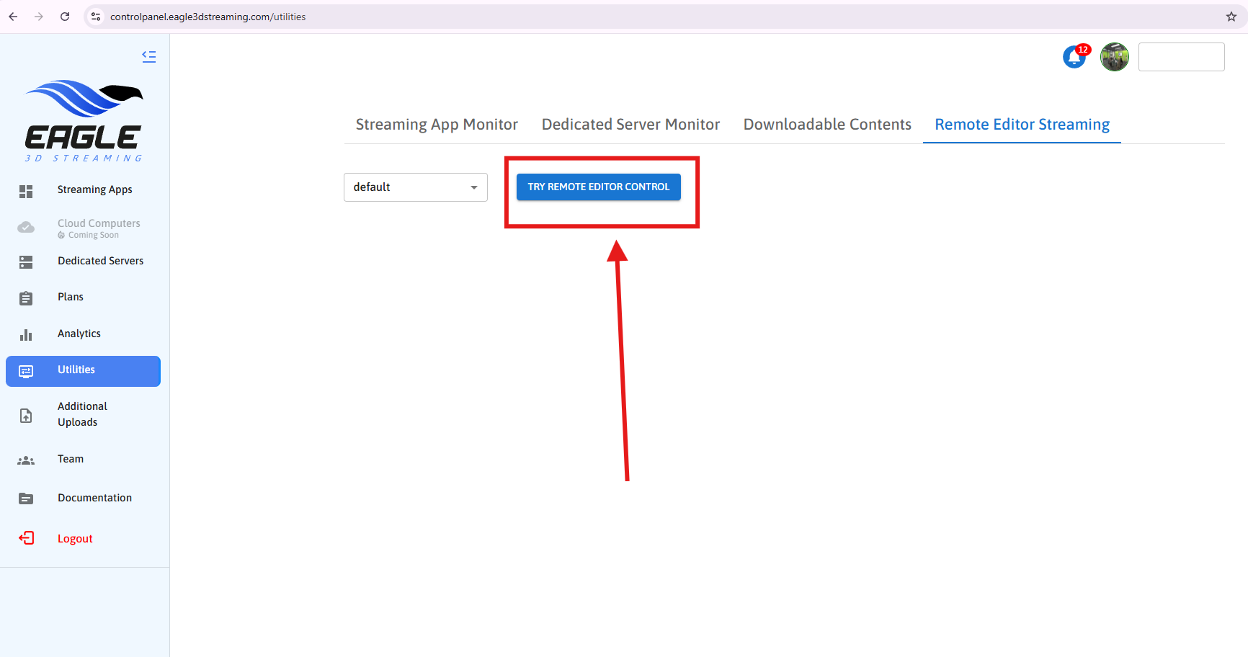Click the Plans clipboard icon
The height and width of the screenshot is (657, 1248).
[x=26, y=298]
